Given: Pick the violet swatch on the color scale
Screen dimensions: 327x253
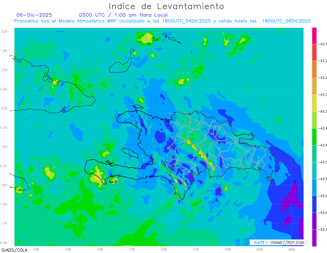Looking at the screenshot, I should [314, 221].
